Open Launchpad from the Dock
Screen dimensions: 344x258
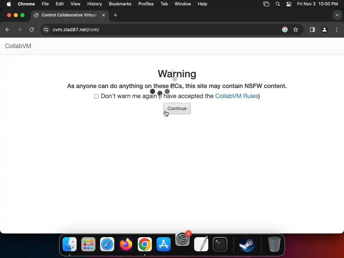pyautogui.click(x=88, y=244)
